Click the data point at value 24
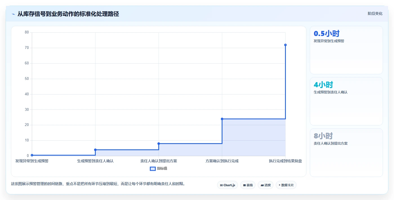Image resolution: width=394 pixels, height=200 pixels. pyautogui.click(x=222, y=119)
